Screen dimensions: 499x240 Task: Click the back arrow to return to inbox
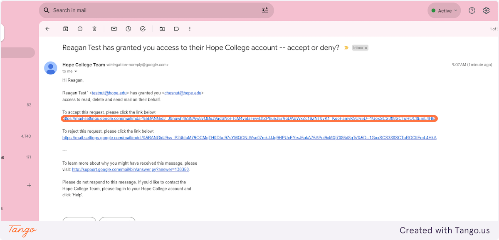(47, 29)
